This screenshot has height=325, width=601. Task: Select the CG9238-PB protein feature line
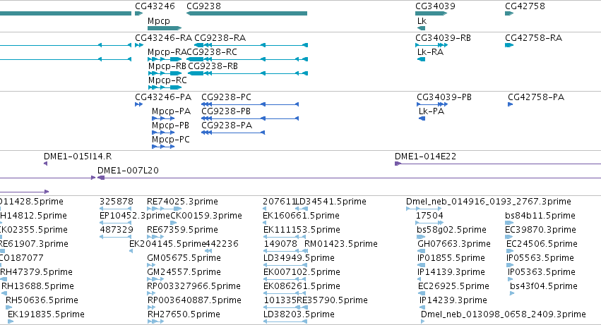click(250, 118)
